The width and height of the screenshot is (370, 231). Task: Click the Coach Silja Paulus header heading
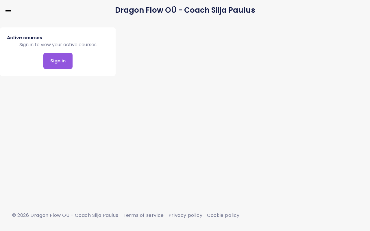(x=185, y=10)
